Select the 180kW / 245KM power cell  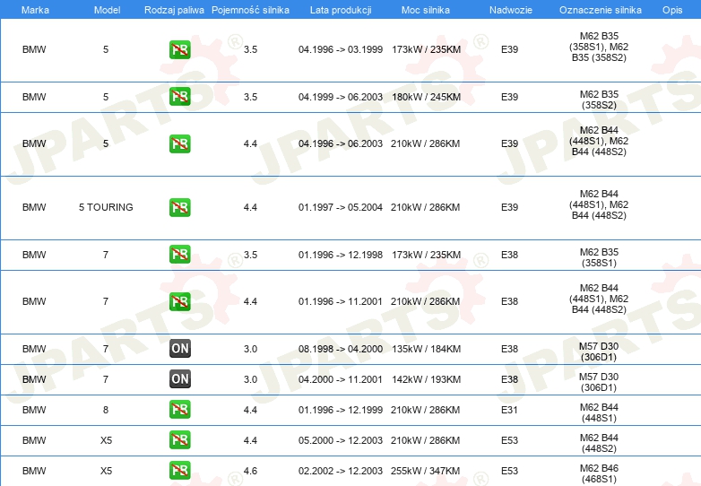coord(426,97)
